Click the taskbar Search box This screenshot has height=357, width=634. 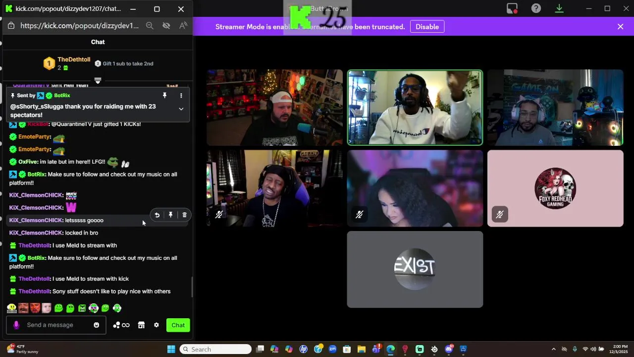pos(215,349)
